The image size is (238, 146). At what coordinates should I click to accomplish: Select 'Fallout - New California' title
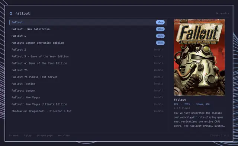pyautogui.click(x=30, y=29)
